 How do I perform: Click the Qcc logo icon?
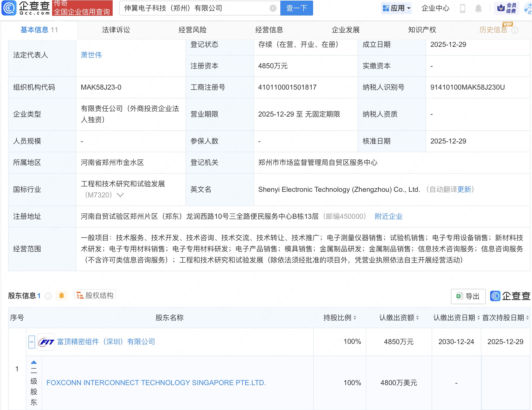tap(9, 8)
